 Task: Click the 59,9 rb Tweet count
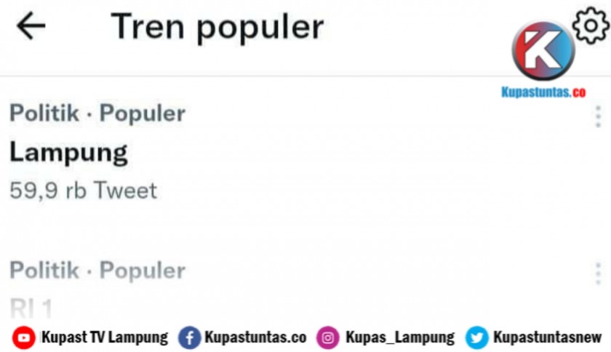(x=83, y=191)
